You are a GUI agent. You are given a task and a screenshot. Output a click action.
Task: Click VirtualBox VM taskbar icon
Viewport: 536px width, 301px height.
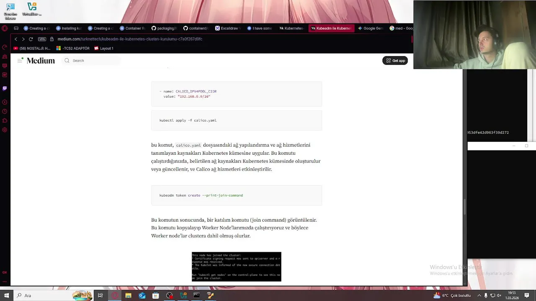(183, 296)
